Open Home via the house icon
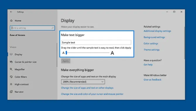Screen dimensions: 196x111 pos(11,20)
